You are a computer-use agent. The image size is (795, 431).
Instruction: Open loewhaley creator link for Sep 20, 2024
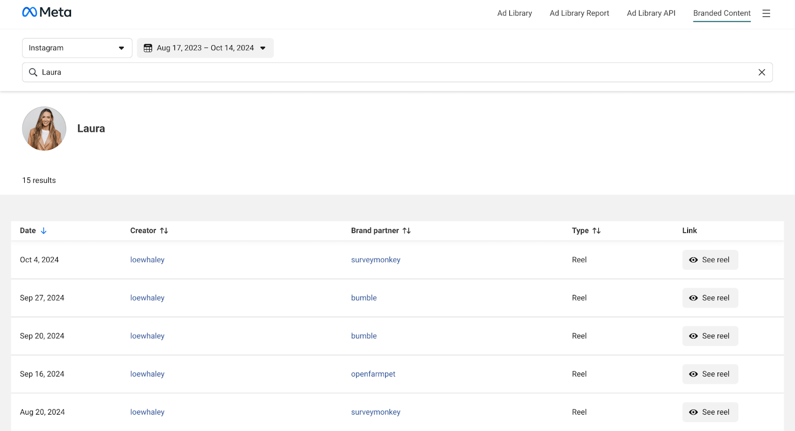coord(147,336)
